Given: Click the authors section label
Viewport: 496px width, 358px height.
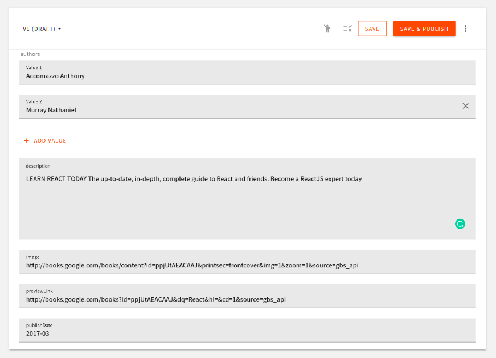Looking at the screenshot, I should point(30,54).
